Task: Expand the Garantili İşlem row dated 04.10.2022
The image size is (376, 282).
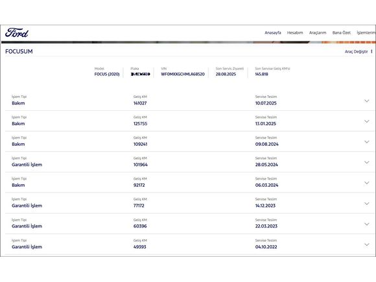Action: point(367,244)
